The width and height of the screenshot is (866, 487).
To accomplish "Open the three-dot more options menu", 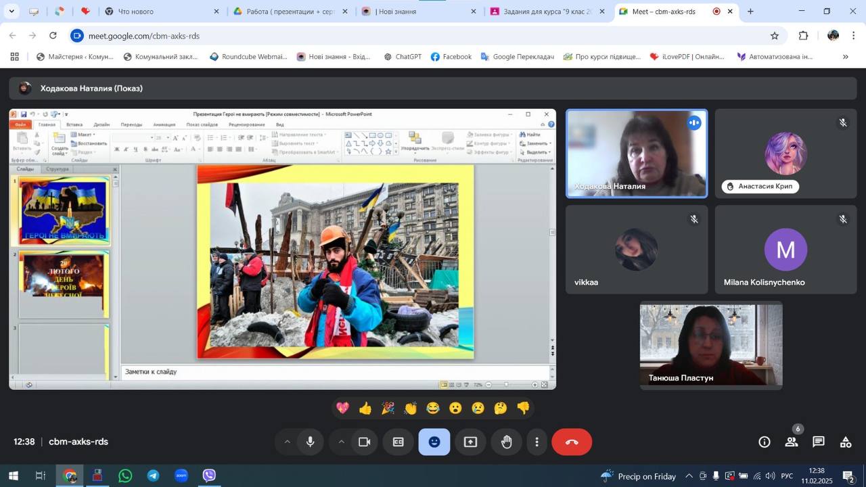I will click(x=537, y=442).
